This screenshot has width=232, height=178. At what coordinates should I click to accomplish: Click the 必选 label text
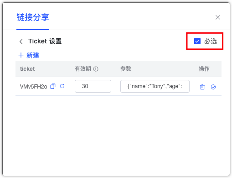pos(210,41)
